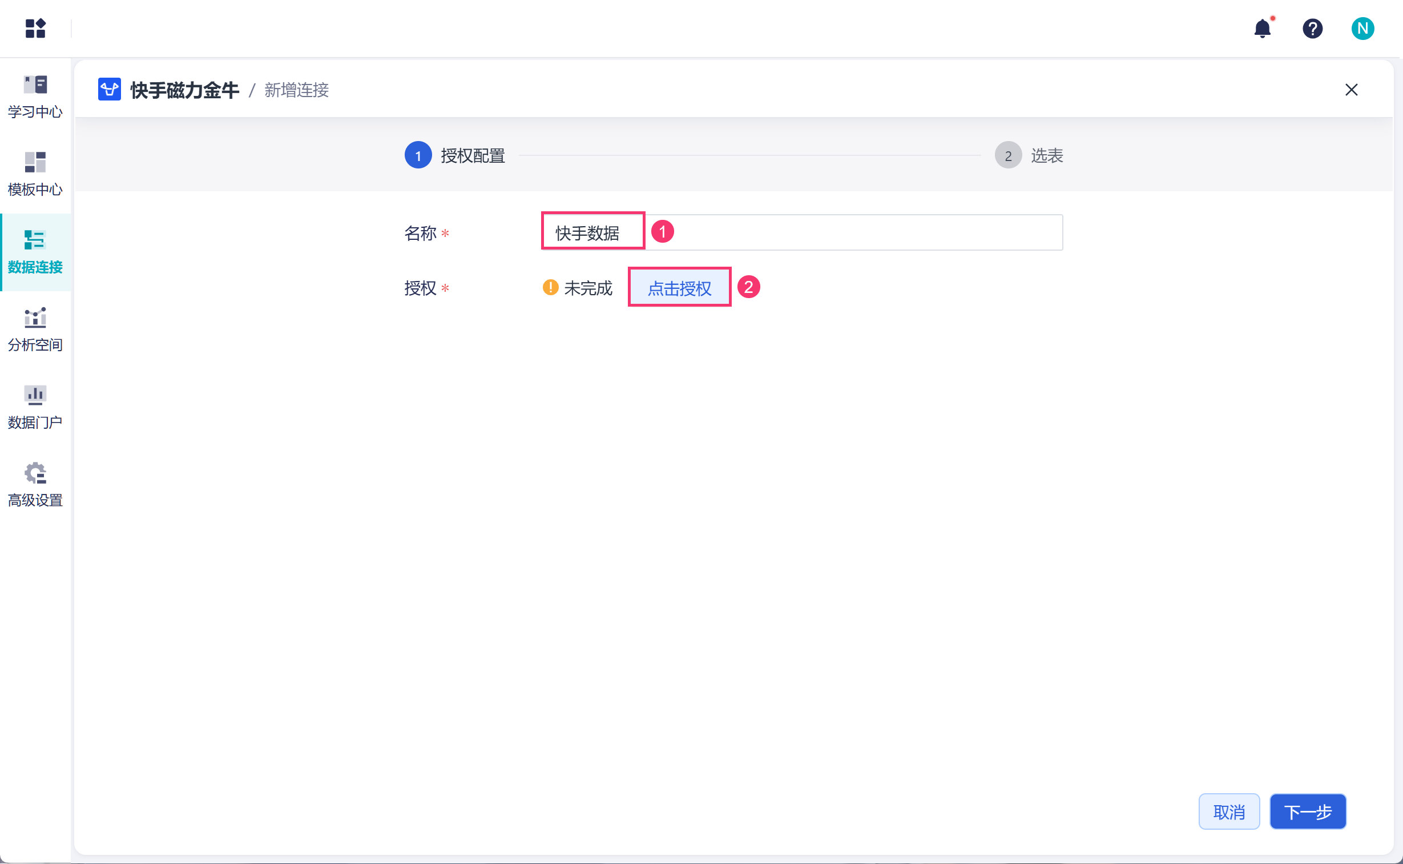Select 数据连接 in the sidebar
Image resolution: width=1403 pixels, height=864 pixels.
(x=35, y=252)
